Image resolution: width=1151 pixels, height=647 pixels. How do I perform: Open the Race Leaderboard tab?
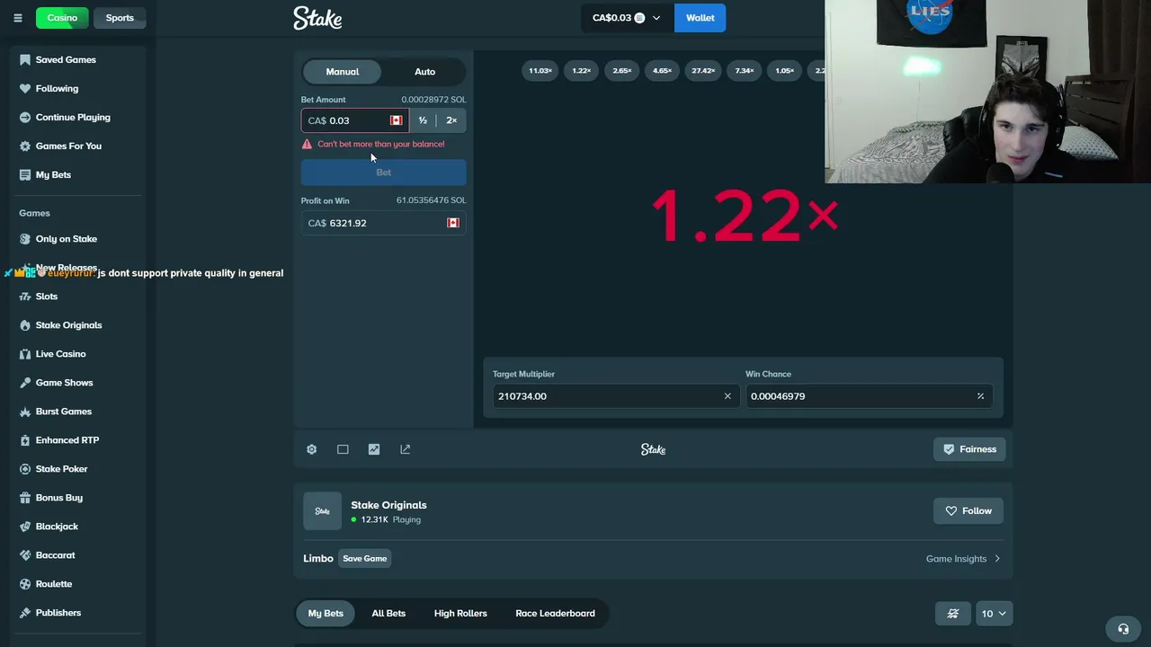click(555, 614)
